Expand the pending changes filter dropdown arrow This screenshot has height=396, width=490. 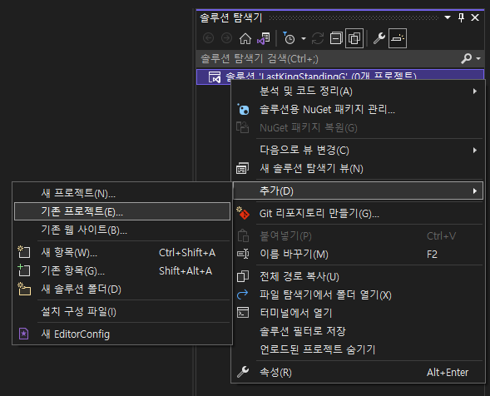coord(303,39)
